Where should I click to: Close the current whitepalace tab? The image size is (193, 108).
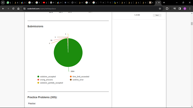pyautogui.click(x=159, y=3)
